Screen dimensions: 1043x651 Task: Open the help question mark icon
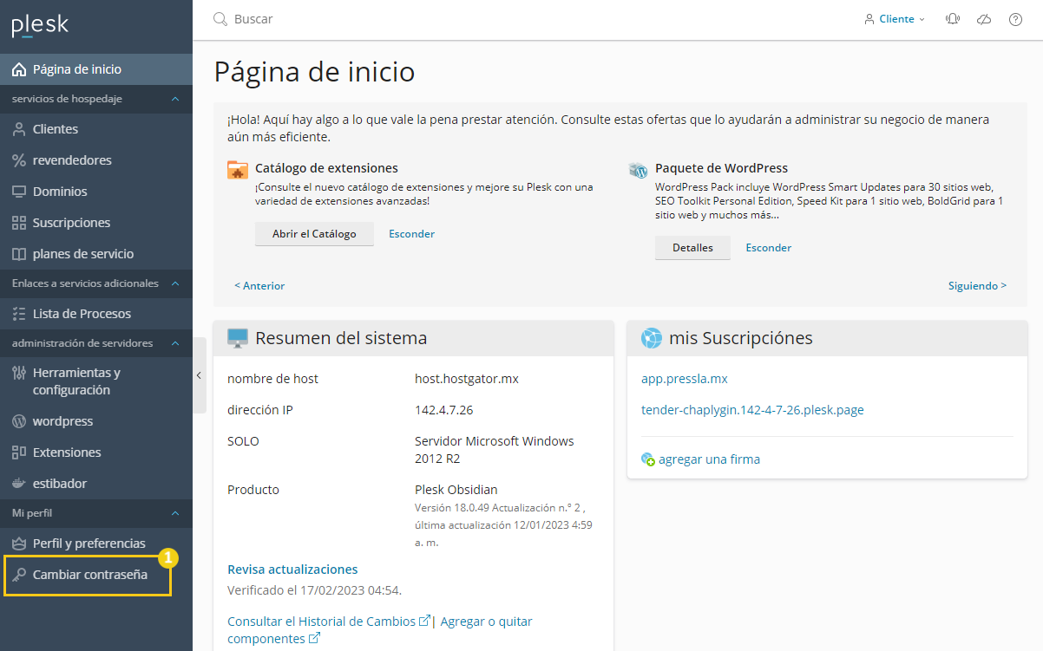[x=1015, y=19]
